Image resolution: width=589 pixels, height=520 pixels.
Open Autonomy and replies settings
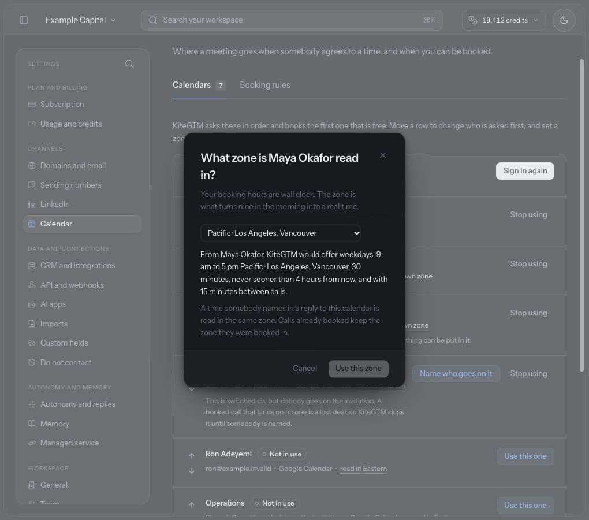pyautogui.click(x=83, y=404)
